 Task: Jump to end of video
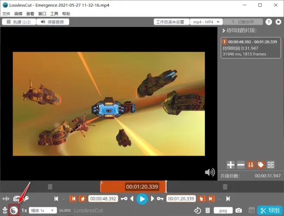pos(228,199)
